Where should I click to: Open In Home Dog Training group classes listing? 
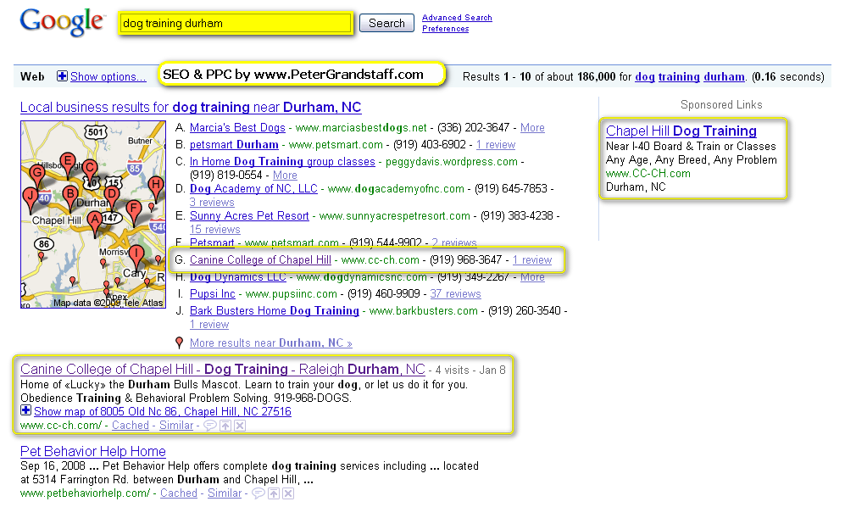(x=282, y=161)
